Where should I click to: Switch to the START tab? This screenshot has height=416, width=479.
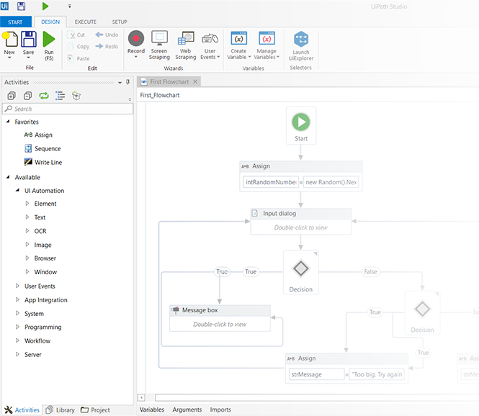pyautogui.click(x=15, y=22)
